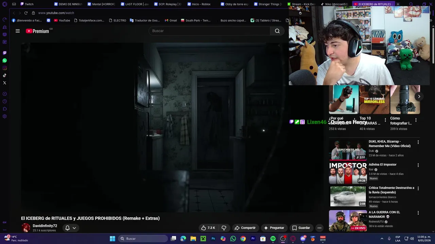The image size is (435, 244).
Task: Switch to the LAST FLOOR tab
Action: pos(134,4)
